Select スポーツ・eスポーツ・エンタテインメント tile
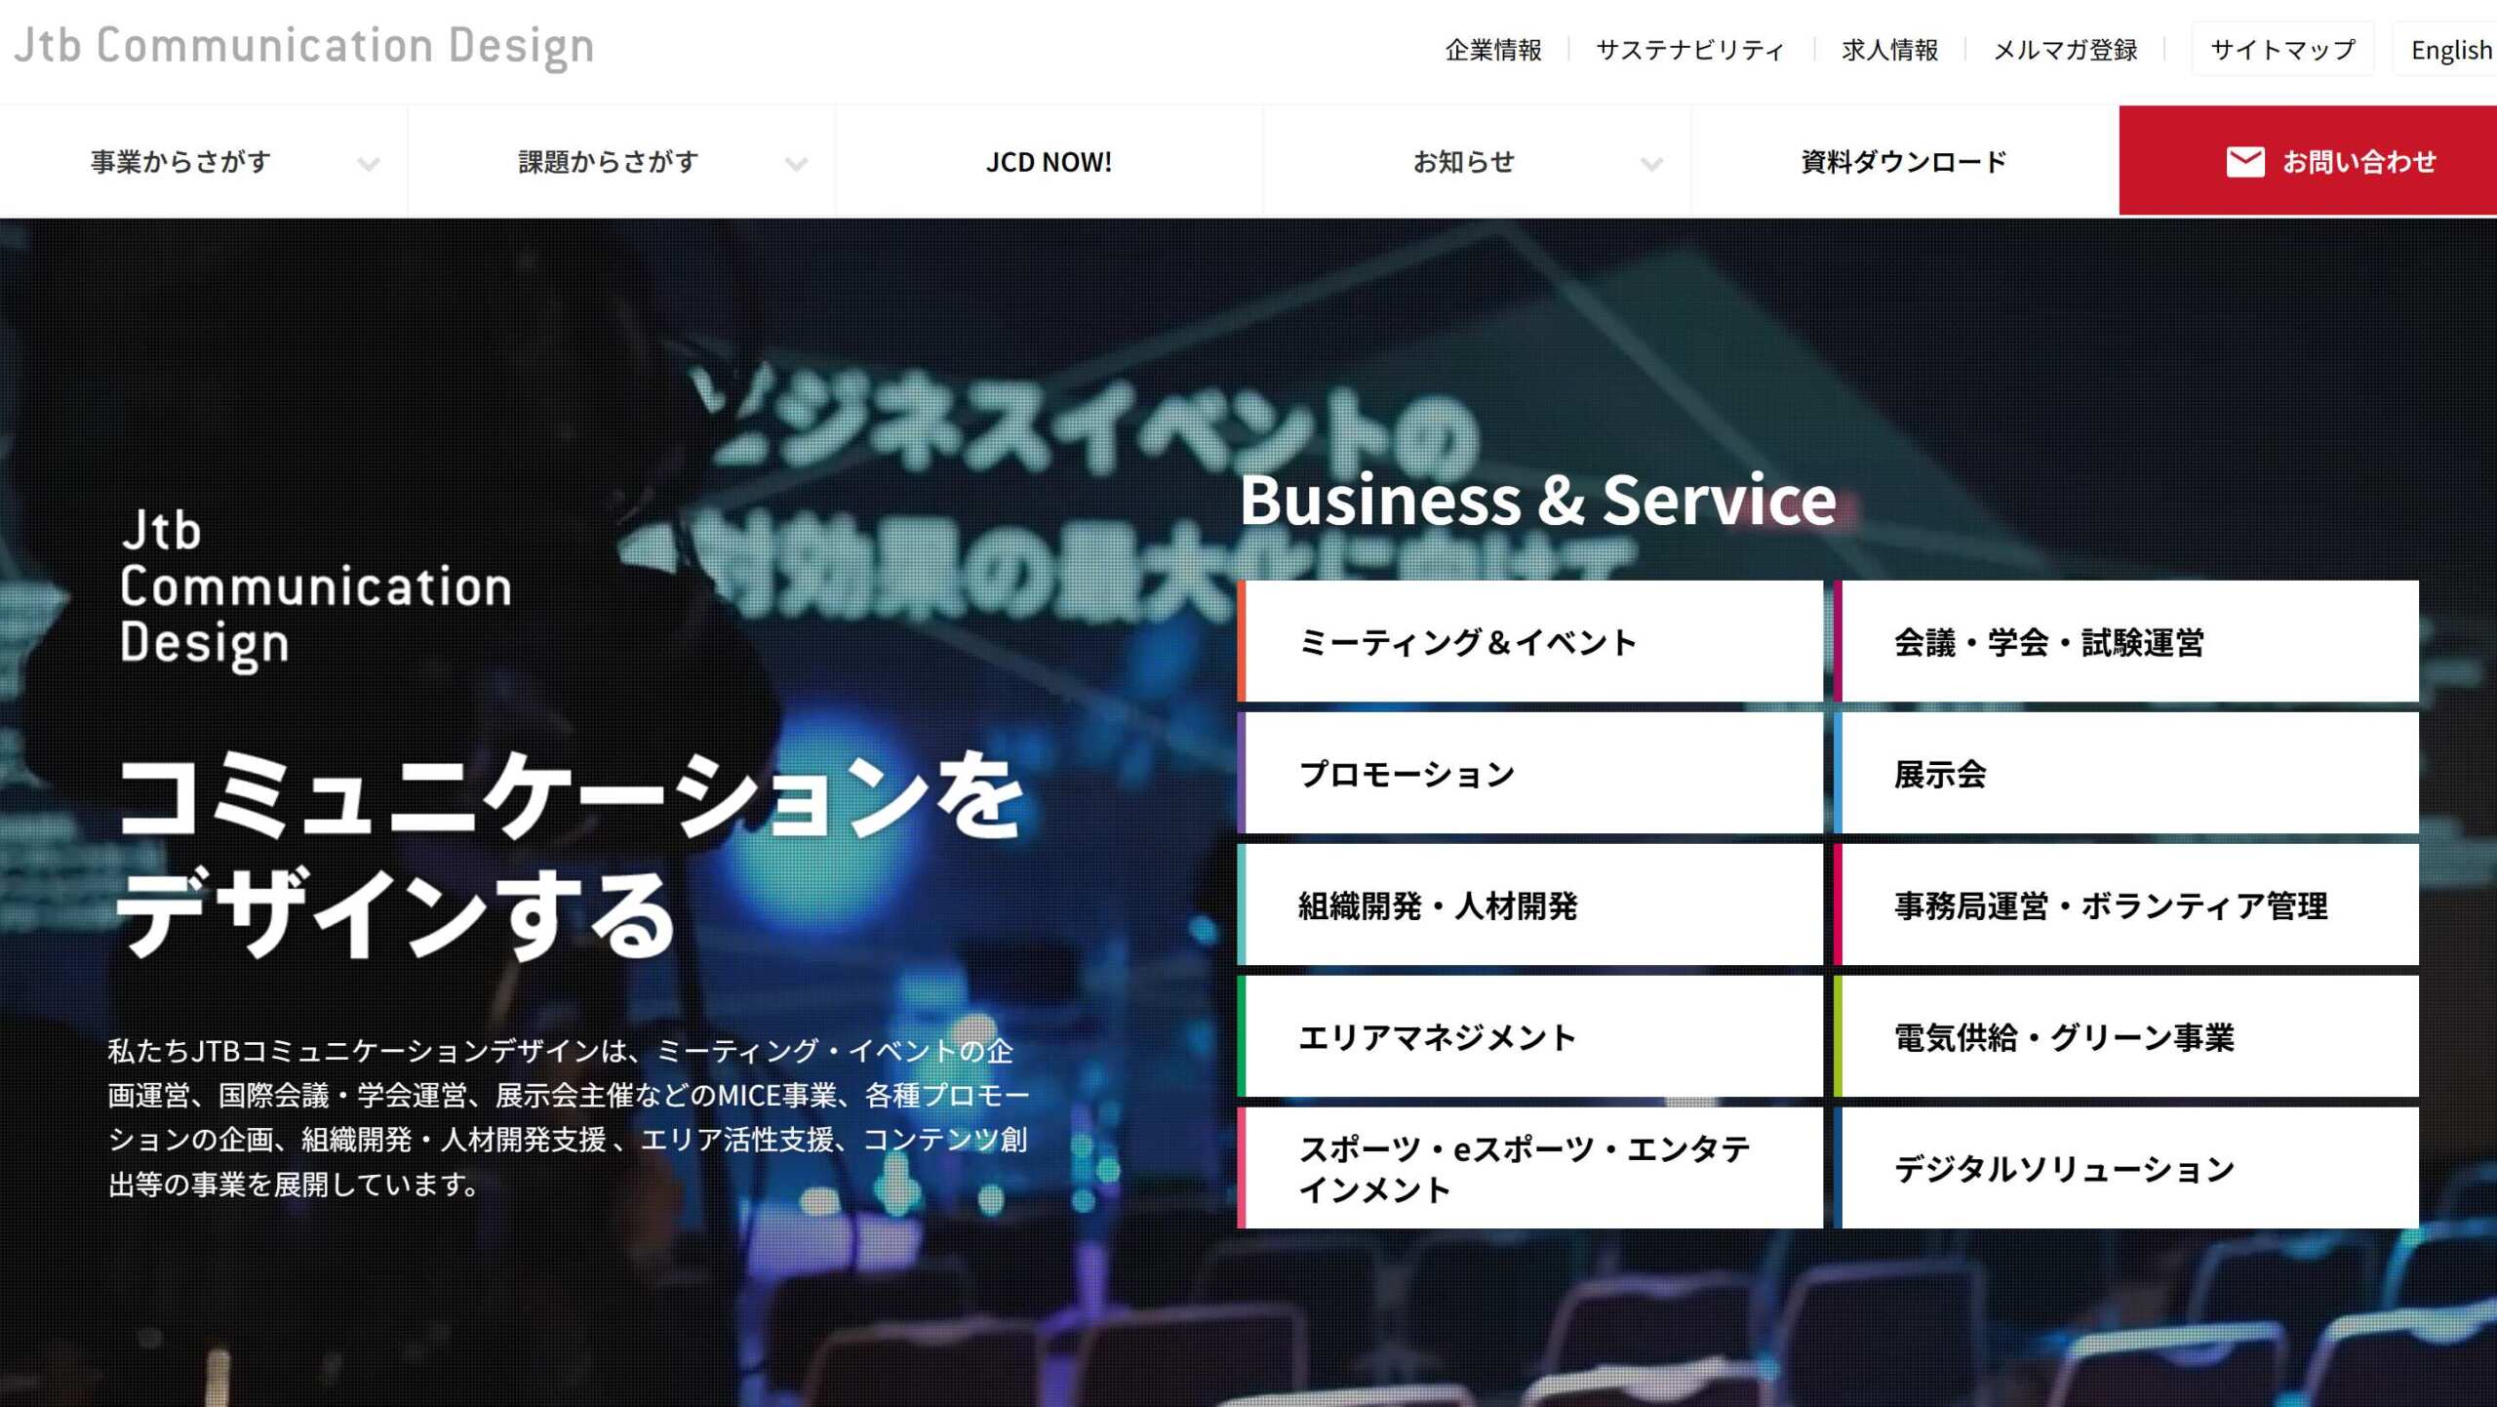 click(x=1531, y=1167)
